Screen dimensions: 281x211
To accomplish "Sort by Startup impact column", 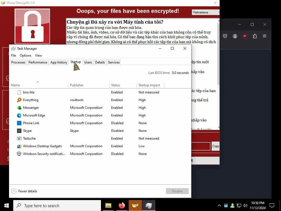I will click(150, 85).
